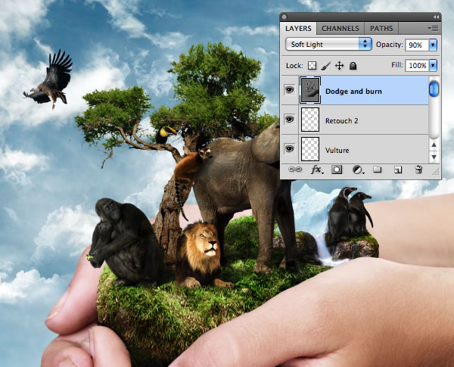Hide the Vulture layer

click(x=289, y=149)
